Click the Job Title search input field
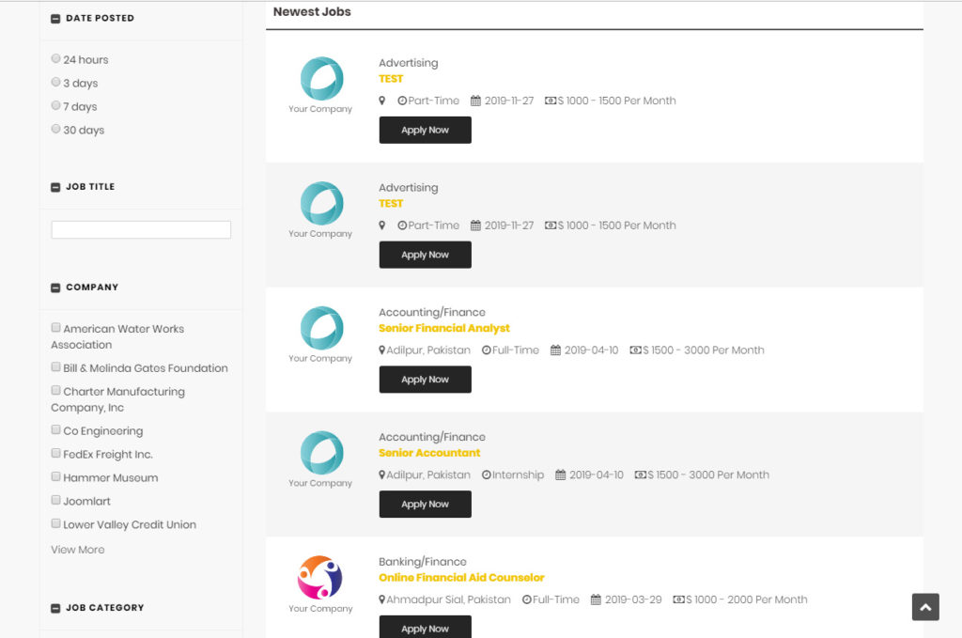 pos(141,229)
